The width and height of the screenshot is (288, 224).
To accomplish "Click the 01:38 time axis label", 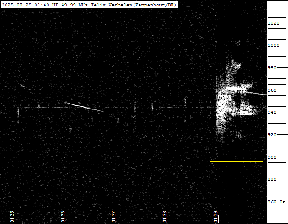I will [x=165, y=217].
